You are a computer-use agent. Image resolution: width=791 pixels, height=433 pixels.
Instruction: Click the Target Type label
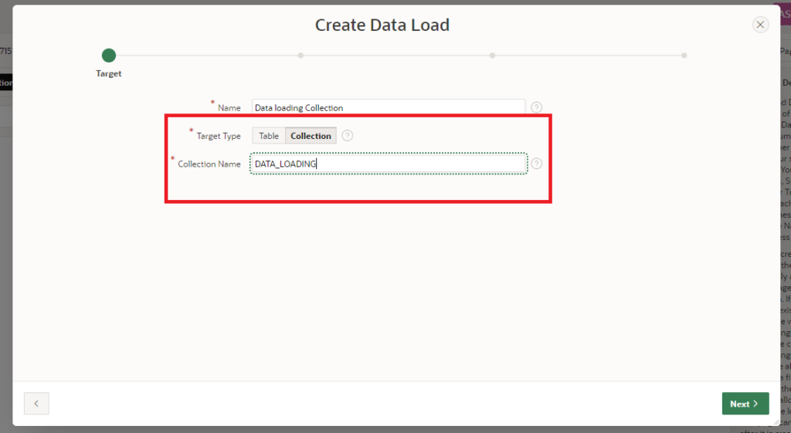point(219,136)
